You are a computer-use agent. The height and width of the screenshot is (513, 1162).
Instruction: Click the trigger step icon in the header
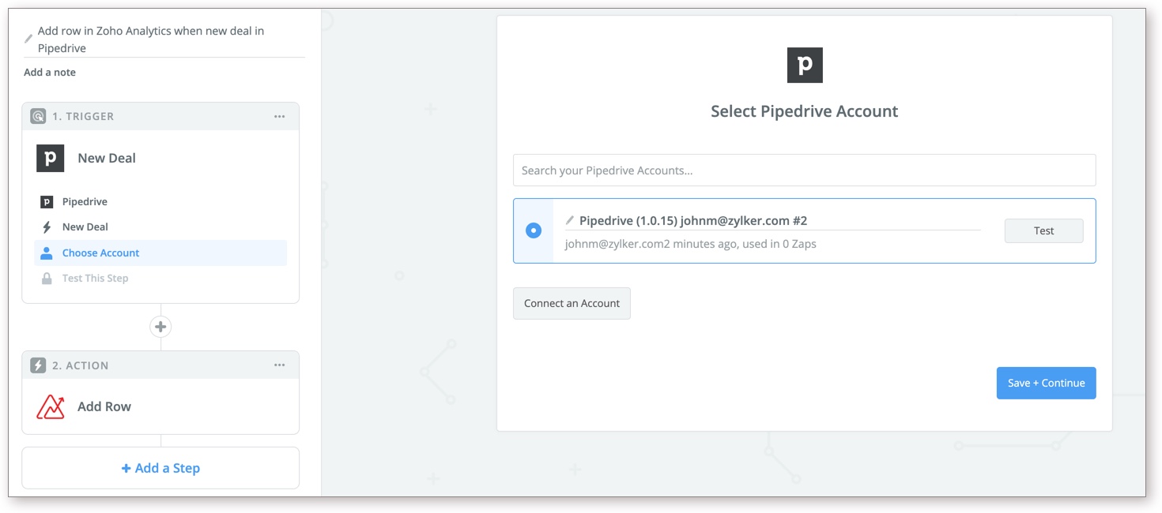pyautogui.click(x=38, y=116)
